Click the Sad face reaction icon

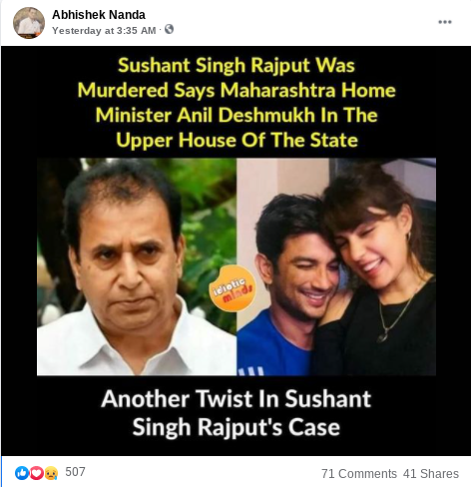click(51, 473)
